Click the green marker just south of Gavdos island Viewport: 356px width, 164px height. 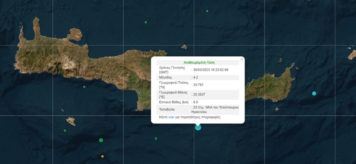pyautogui.click(x=65, y=131)
